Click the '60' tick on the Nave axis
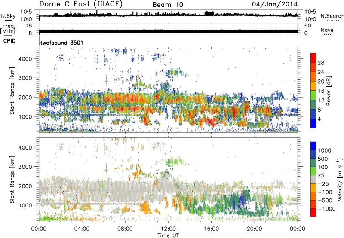The image size is (344, 238). [x=307, y=26]
